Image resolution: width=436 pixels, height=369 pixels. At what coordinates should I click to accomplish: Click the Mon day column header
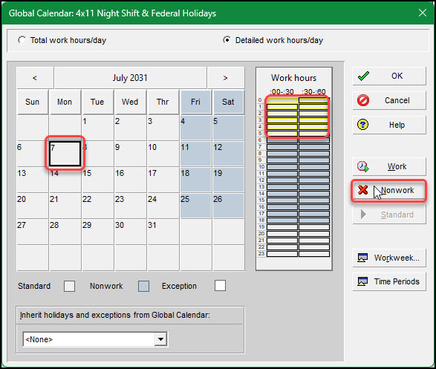click(65, 102)
